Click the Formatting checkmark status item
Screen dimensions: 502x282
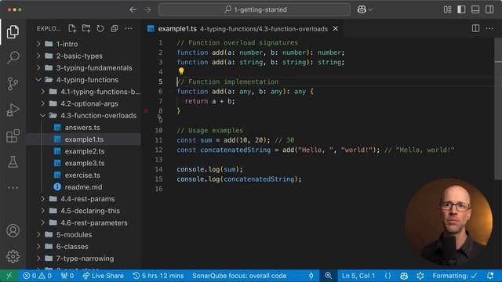[x=455, y=276]
